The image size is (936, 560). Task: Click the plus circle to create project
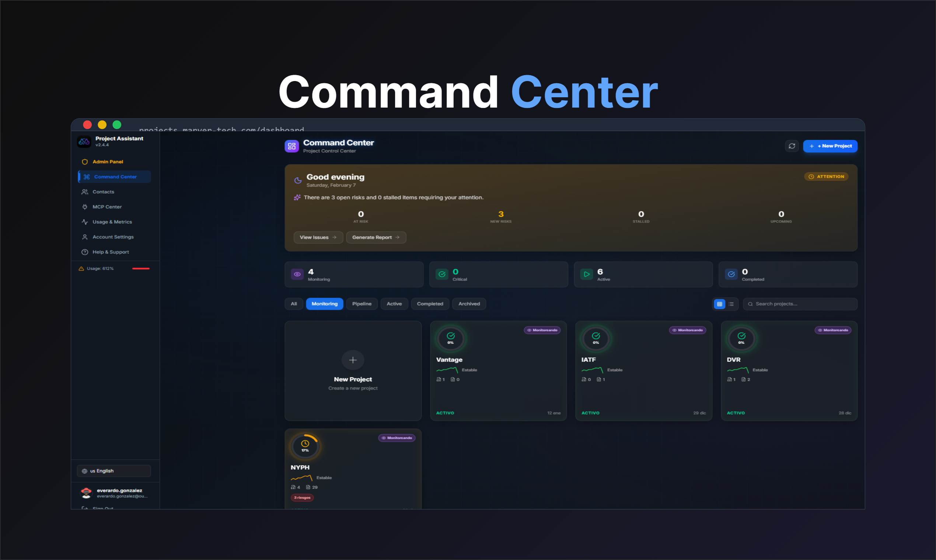tap(353, 360)
